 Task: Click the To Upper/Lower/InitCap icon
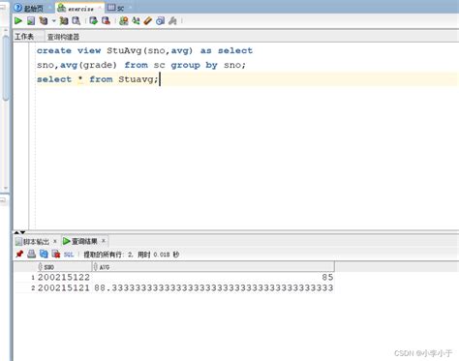(136, 21)
